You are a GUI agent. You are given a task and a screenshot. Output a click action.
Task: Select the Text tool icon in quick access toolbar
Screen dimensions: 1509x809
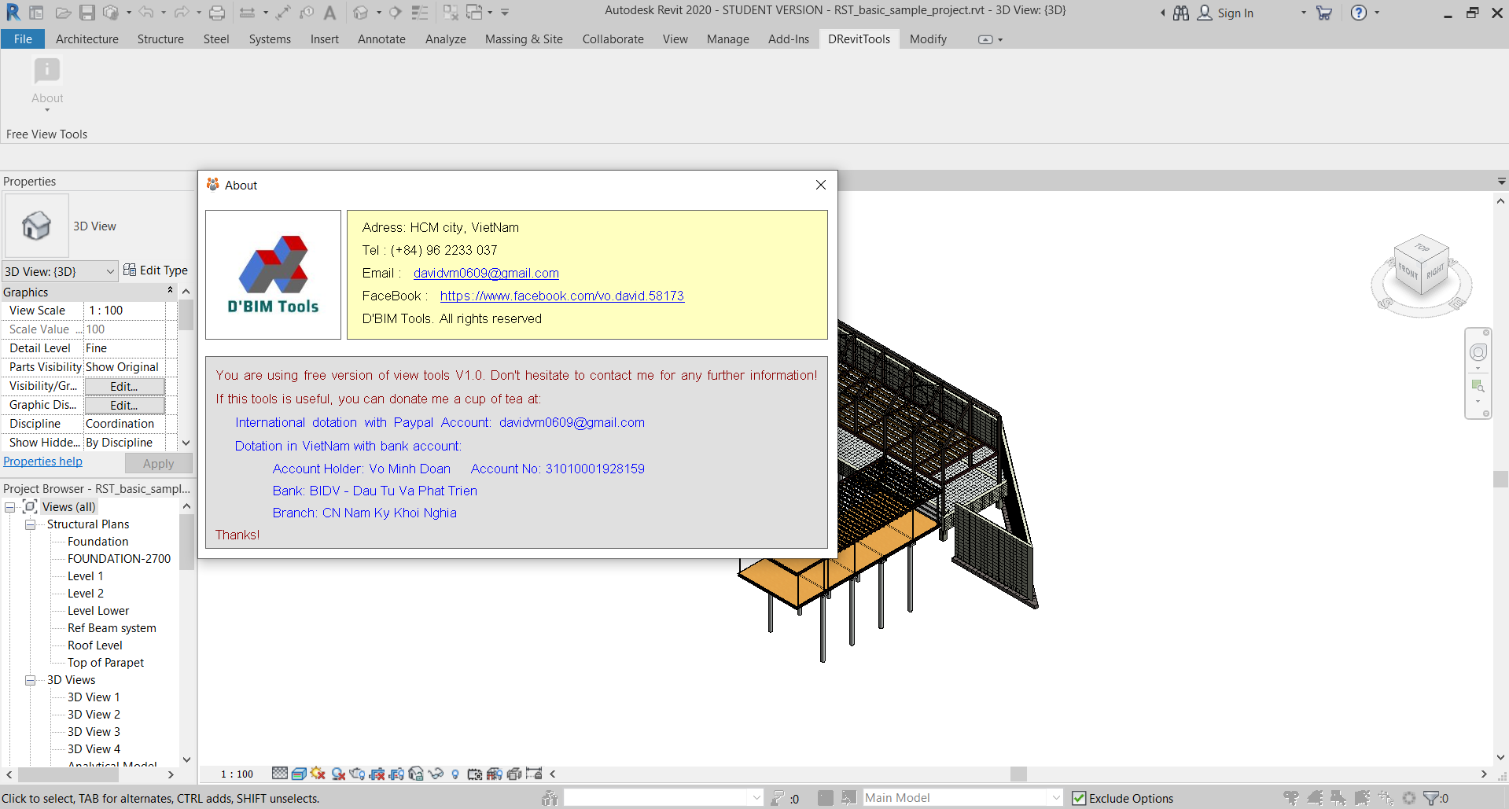[x=329, y=13]
